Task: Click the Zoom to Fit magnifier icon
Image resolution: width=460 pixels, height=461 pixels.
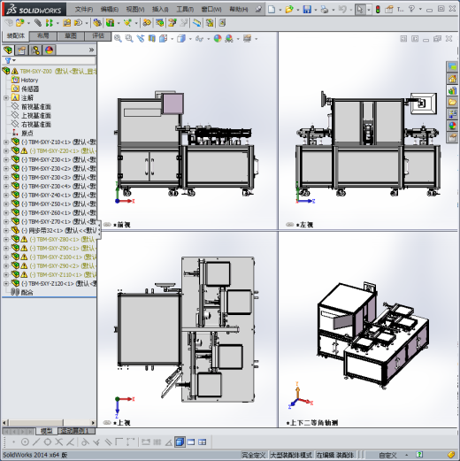Action: click(x=118, y=38)
